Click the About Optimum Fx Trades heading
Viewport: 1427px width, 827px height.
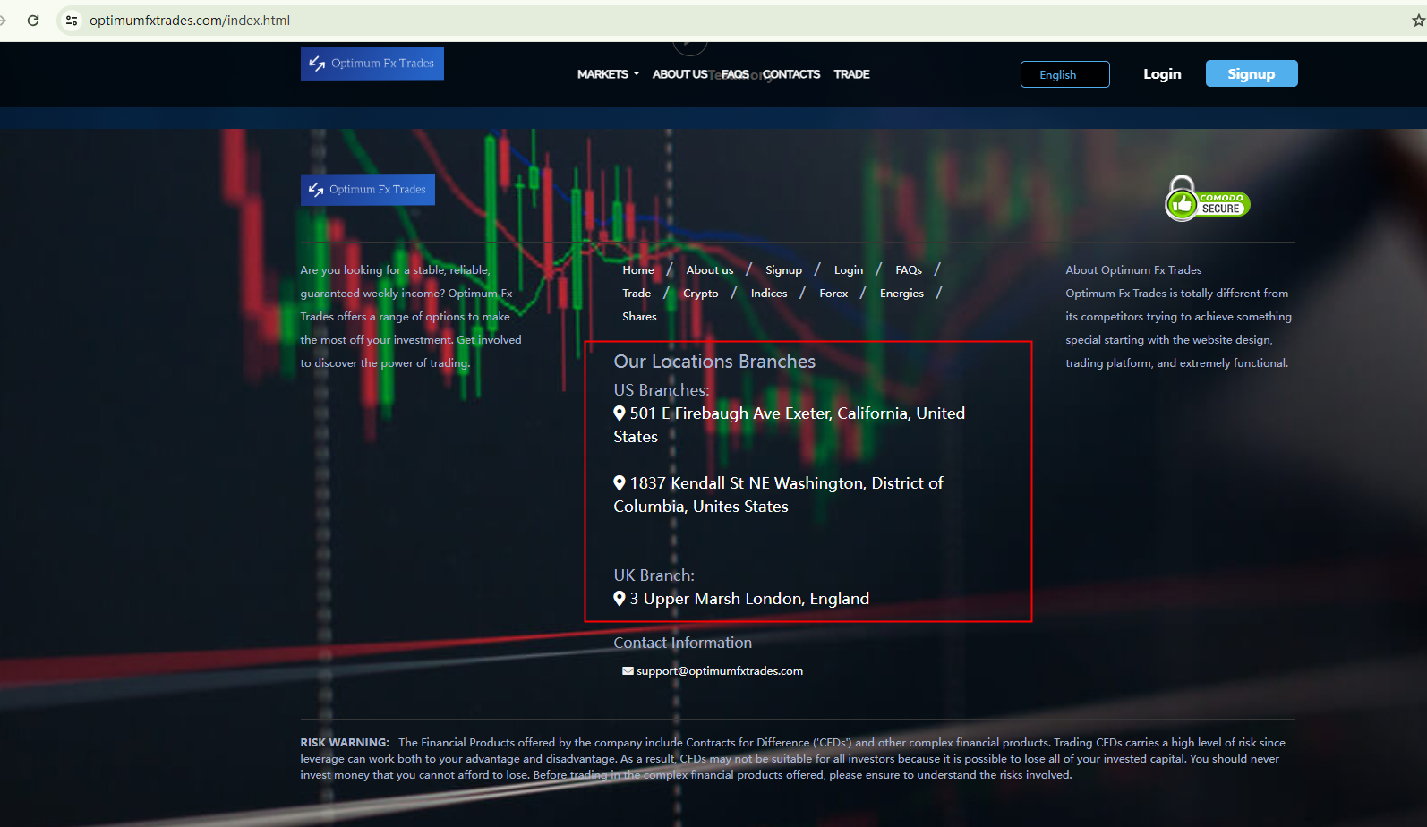(x=1133, y=270)
